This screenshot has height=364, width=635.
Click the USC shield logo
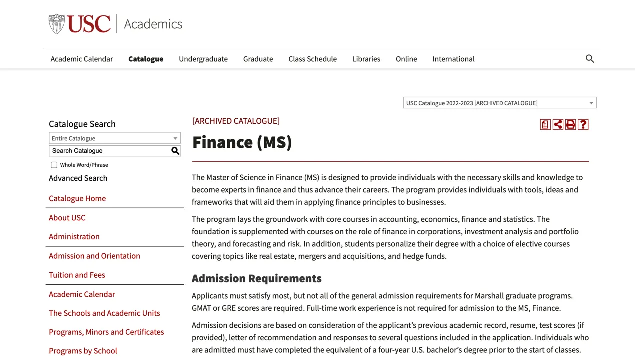coord(57,24)
